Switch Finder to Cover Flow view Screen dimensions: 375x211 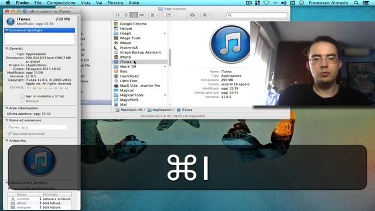coord(142,15)
